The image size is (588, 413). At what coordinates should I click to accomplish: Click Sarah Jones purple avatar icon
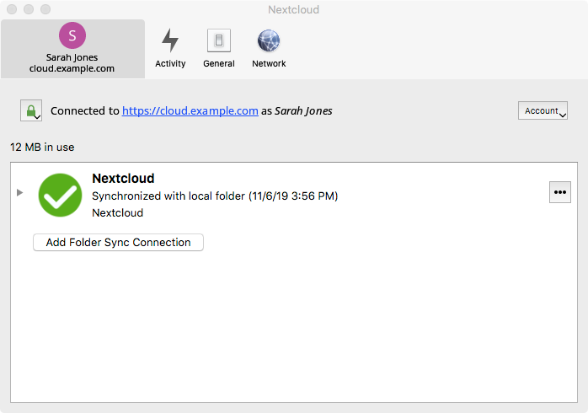pyautogui.click(x=72, y=35)
